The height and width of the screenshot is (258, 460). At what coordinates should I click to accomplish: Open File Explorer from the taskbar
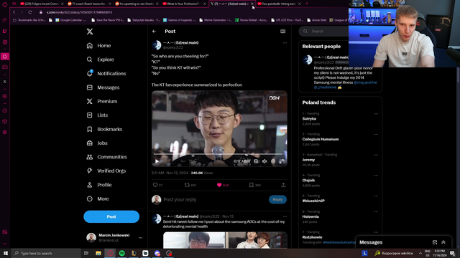98,253
